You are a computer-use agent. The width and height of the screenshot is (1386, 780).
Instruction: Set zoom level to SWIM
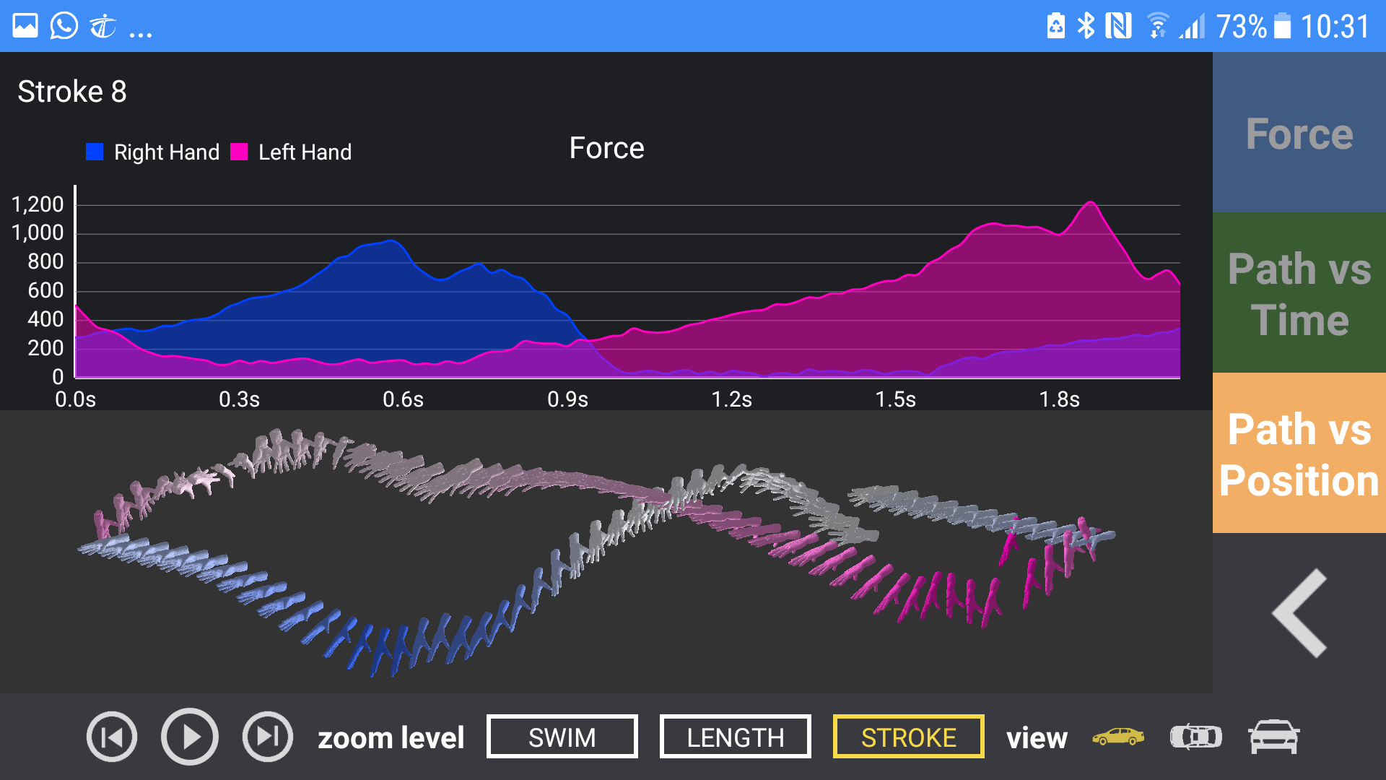coord(562,737)
